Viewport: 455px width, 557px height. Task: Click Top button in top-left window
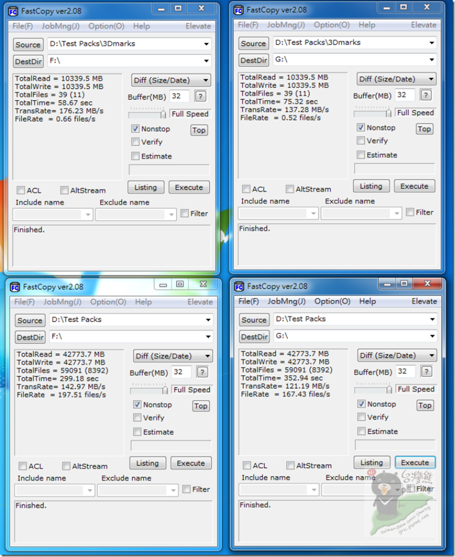pyautogui.click(x=199, y=130)
